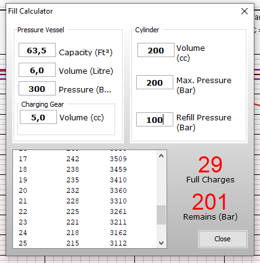Select the charge row number 17

point(23,159)
